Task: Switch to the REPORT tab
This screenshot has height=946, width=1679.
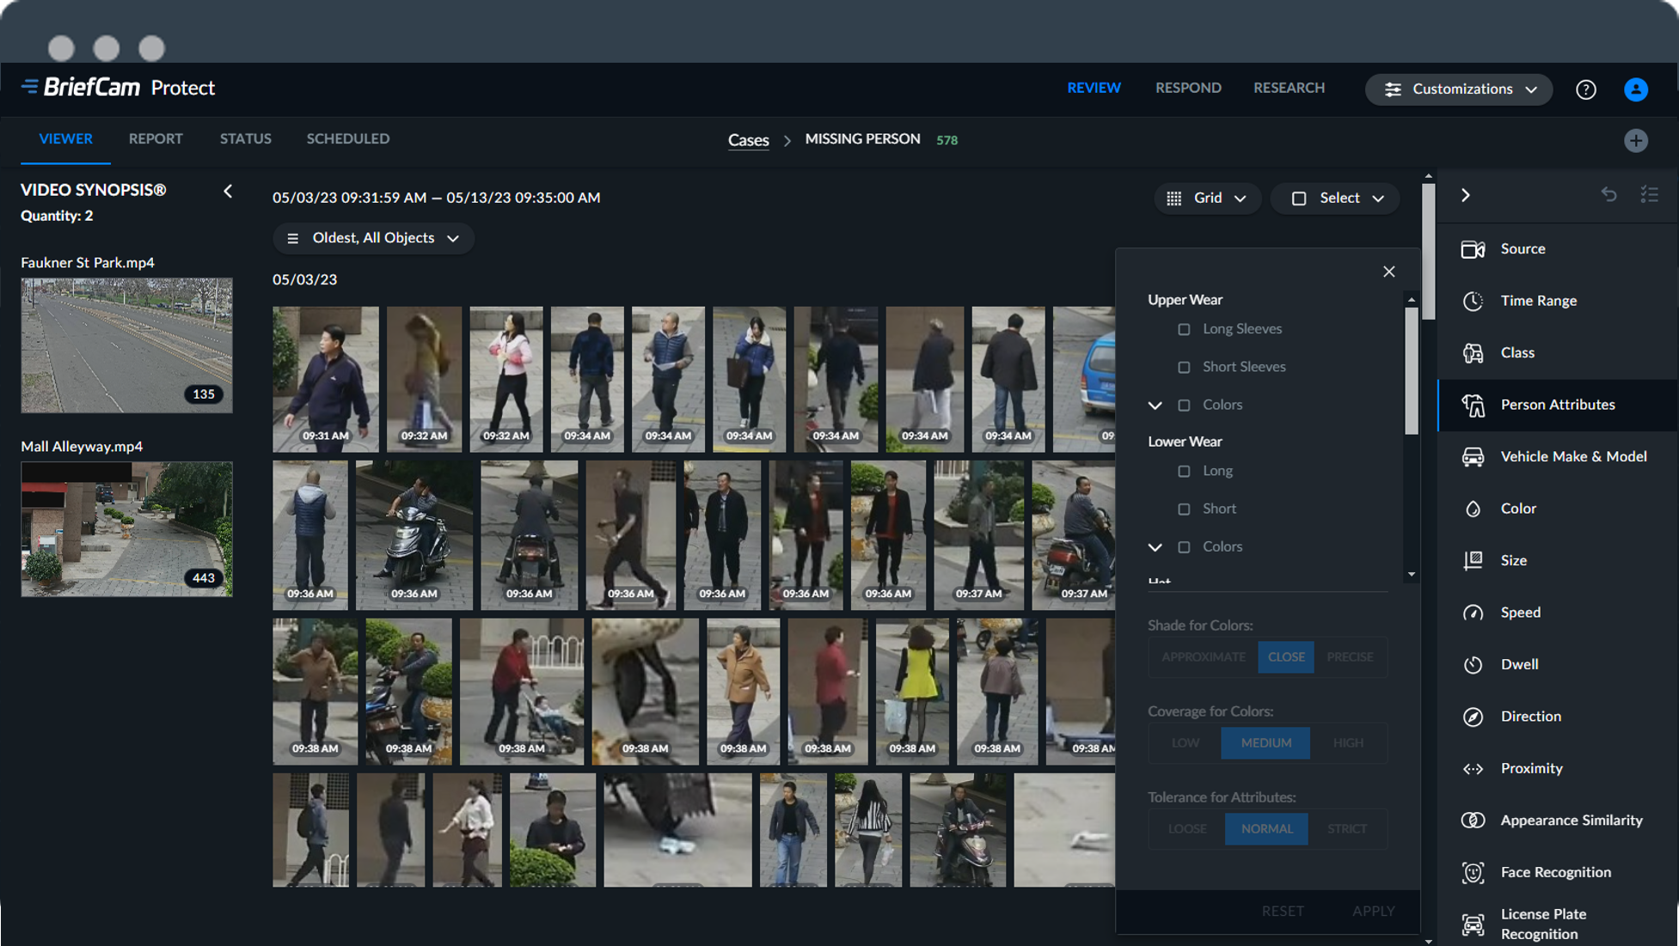Action: click(156, 138)
